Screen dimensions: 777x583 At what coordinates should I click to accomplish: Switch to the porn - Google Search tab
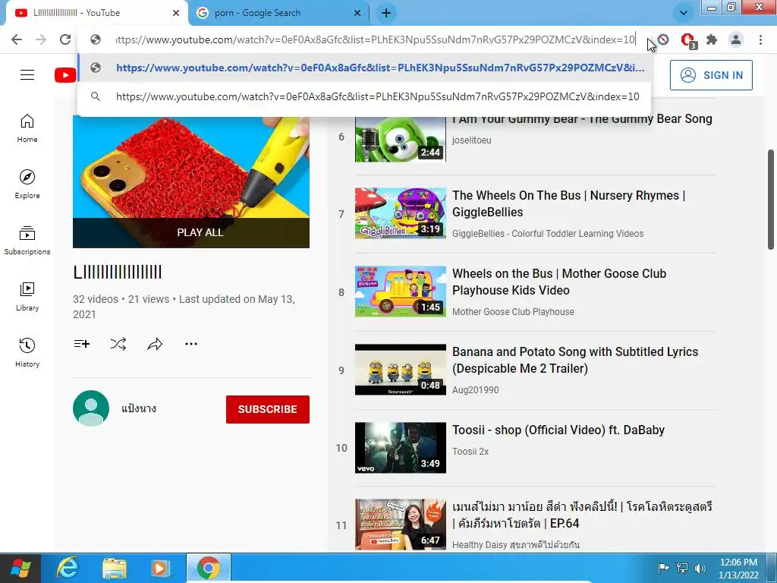click(x=279, y=13)
